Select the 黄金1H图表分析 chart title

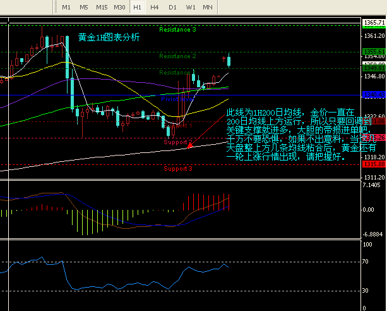coord(109,37)
